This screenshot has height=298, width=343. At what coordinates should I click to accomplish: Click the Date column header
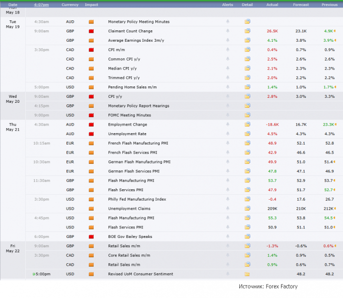pos(13,4)
